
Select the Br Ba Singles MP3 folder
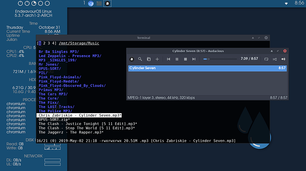(x=59, y=52)
